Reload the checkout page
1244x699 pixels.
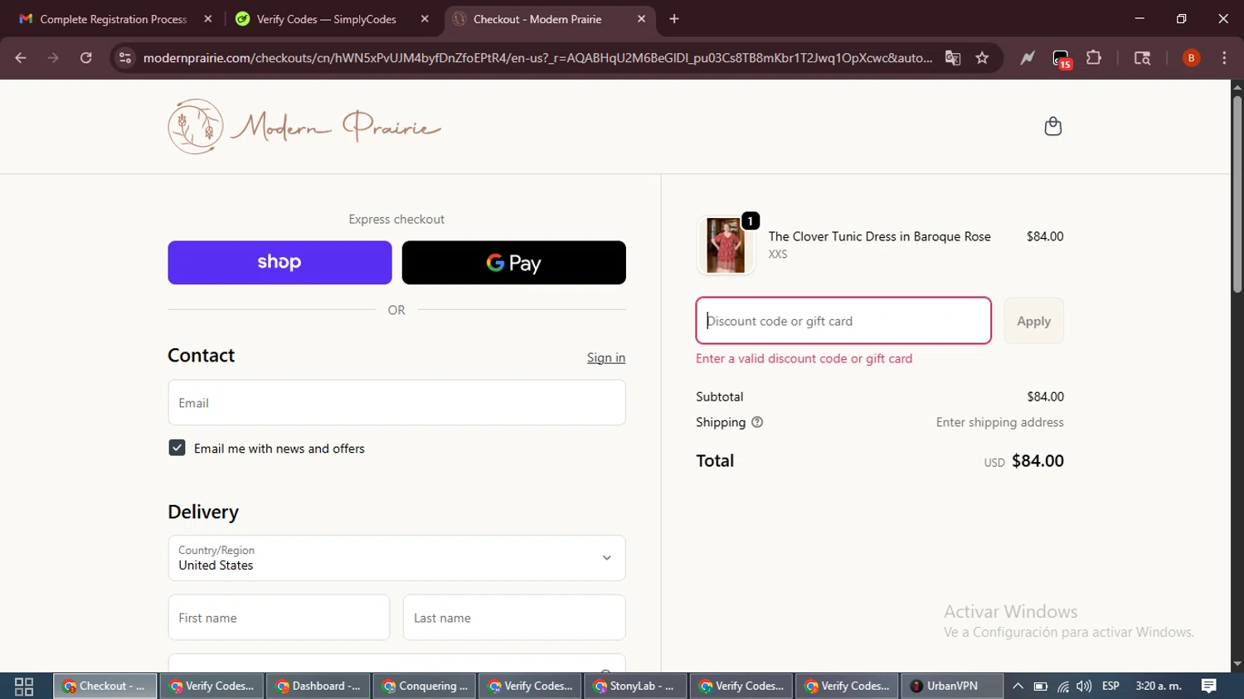85,58
